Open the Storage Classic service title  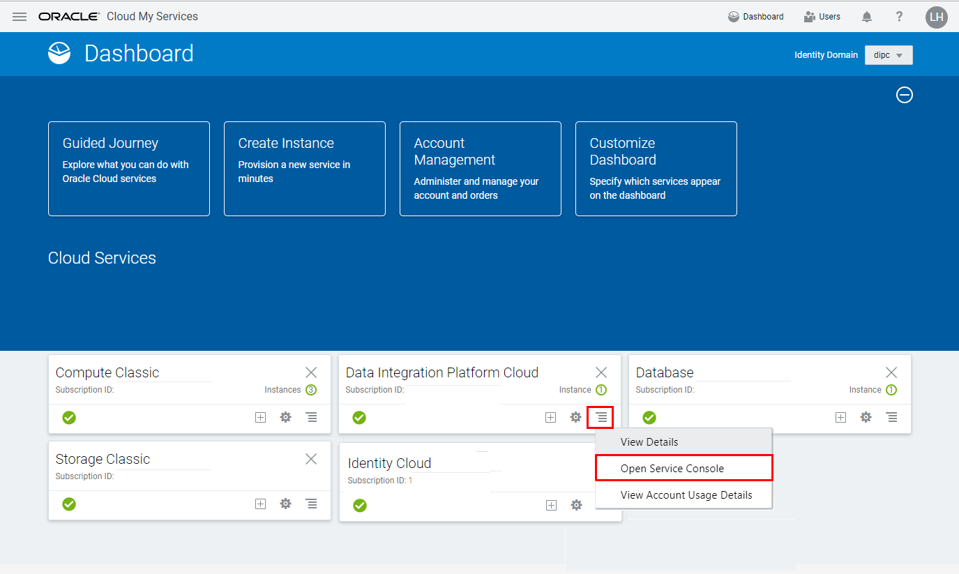tap(103, 459)
